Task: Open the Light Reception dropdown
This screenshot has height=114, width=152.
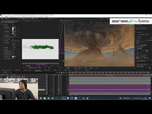Action: 16,59
